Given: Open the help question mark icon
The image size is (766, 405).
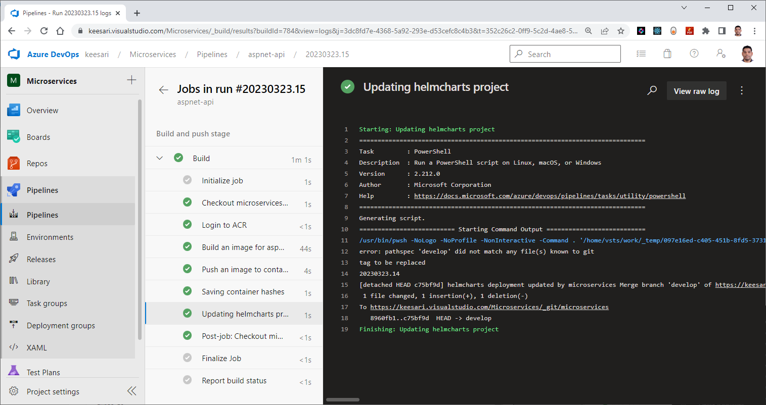Looking at the screenshot, I should tap(694, 54).
